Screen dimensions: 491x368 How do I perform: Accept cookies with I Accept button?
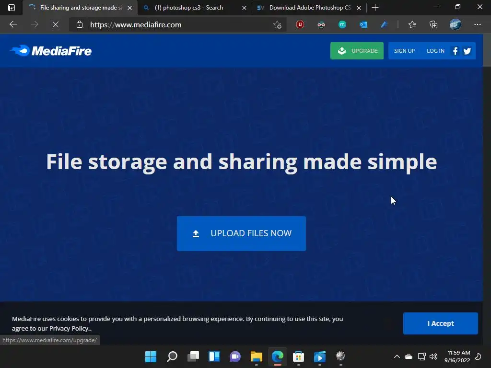pyautogui.click(x=440, y=323)
